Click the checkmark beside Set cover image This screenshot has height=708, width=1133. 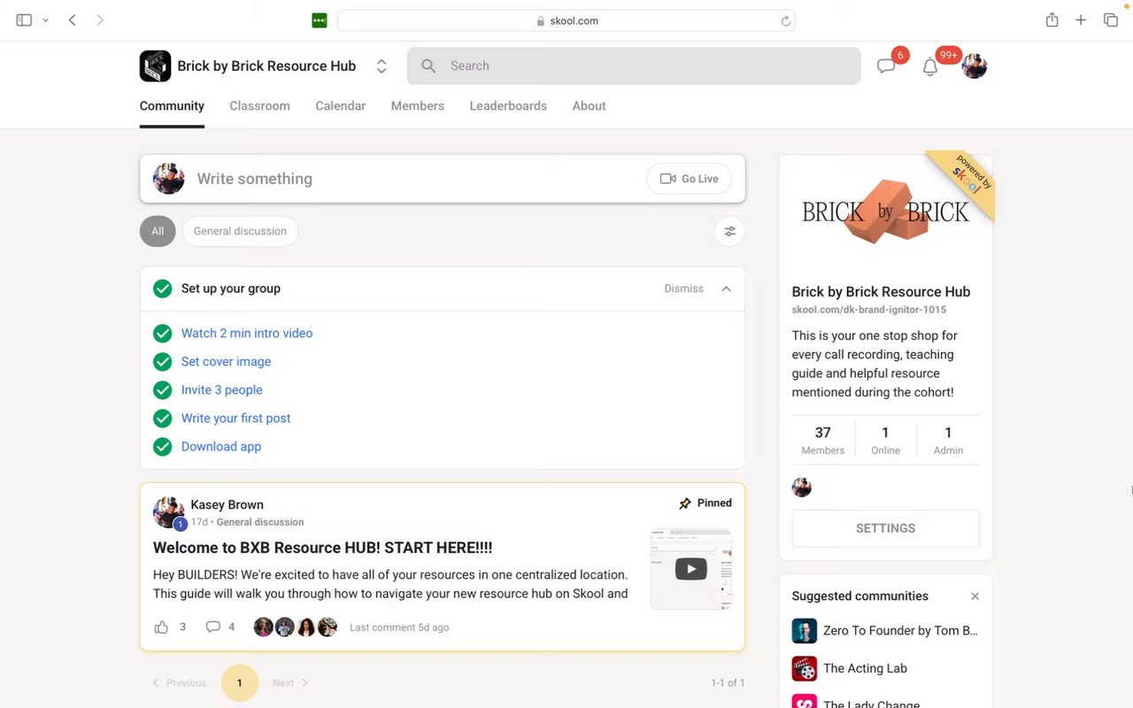click(162, 362)
